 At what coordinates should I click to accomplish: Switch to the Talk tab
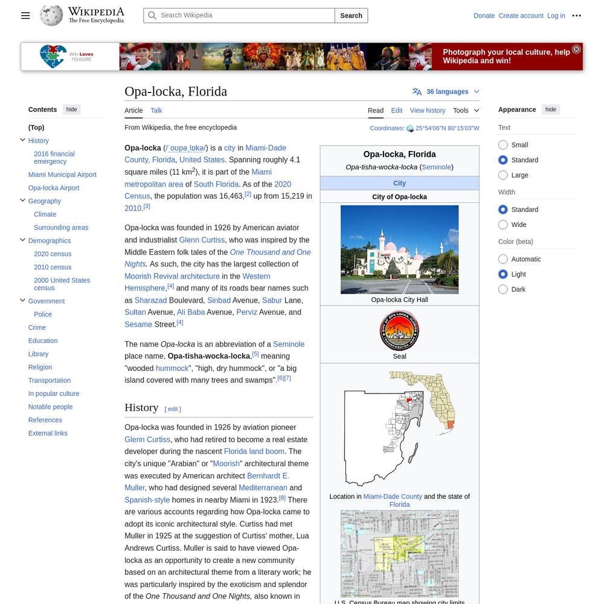click(156, 111)
